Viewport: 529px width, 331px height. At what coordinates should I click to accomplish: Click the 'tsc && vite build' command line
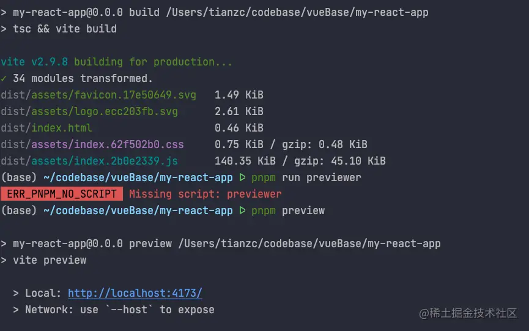tap(64, 29)
